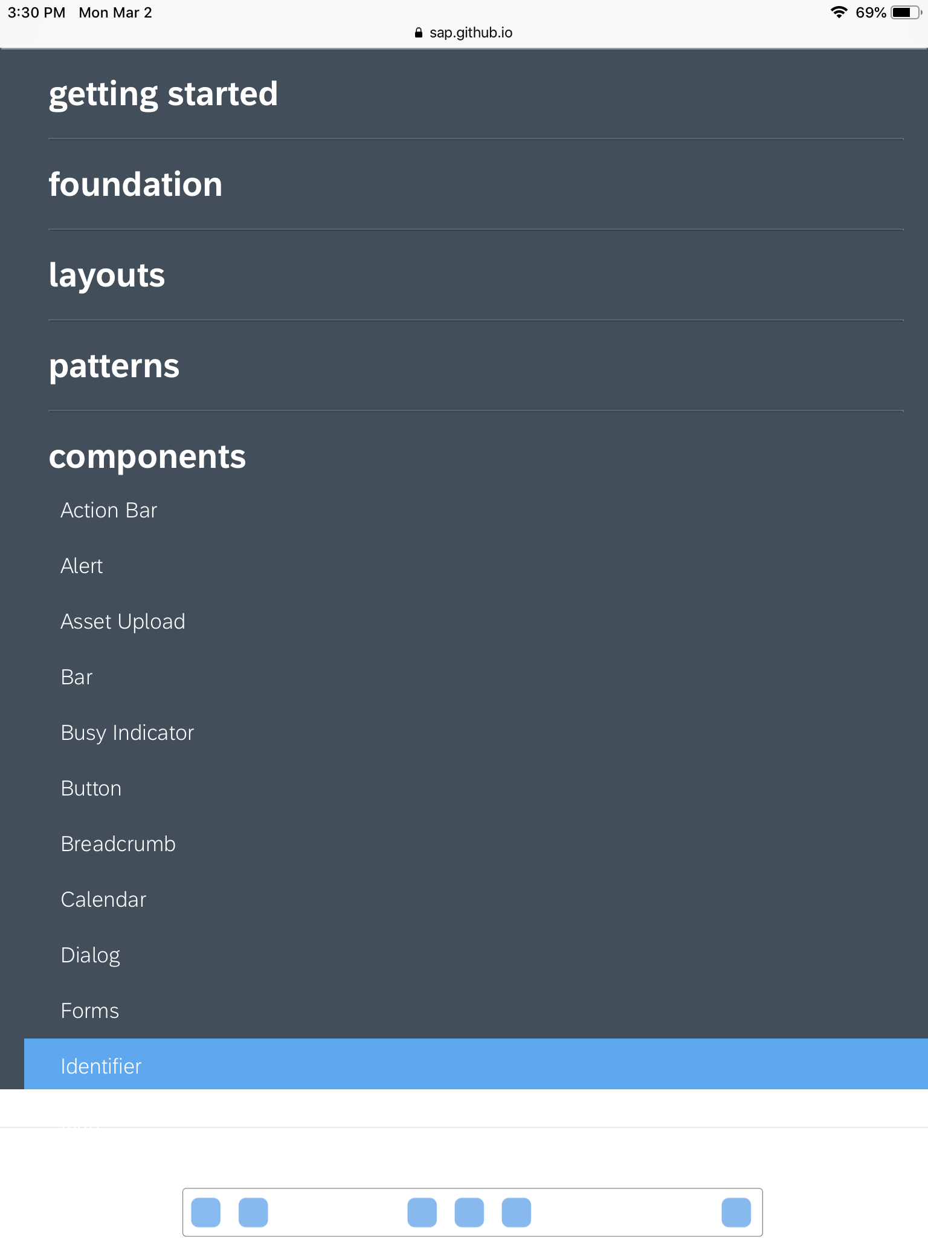This screenshot has width=928, height=1238.
Task: Select the Asset Upload component
Action: 122,621
